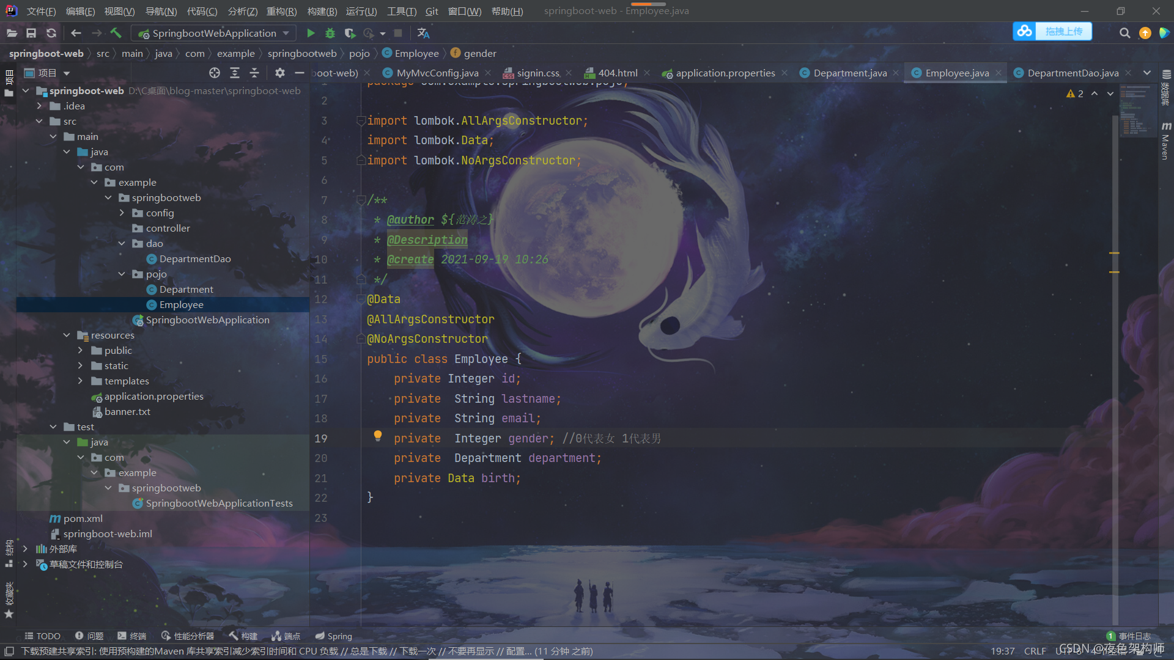The image size is (1174, 660).
Task: Switch to DepartmentDao.java tab
Action: (1072, 73)
